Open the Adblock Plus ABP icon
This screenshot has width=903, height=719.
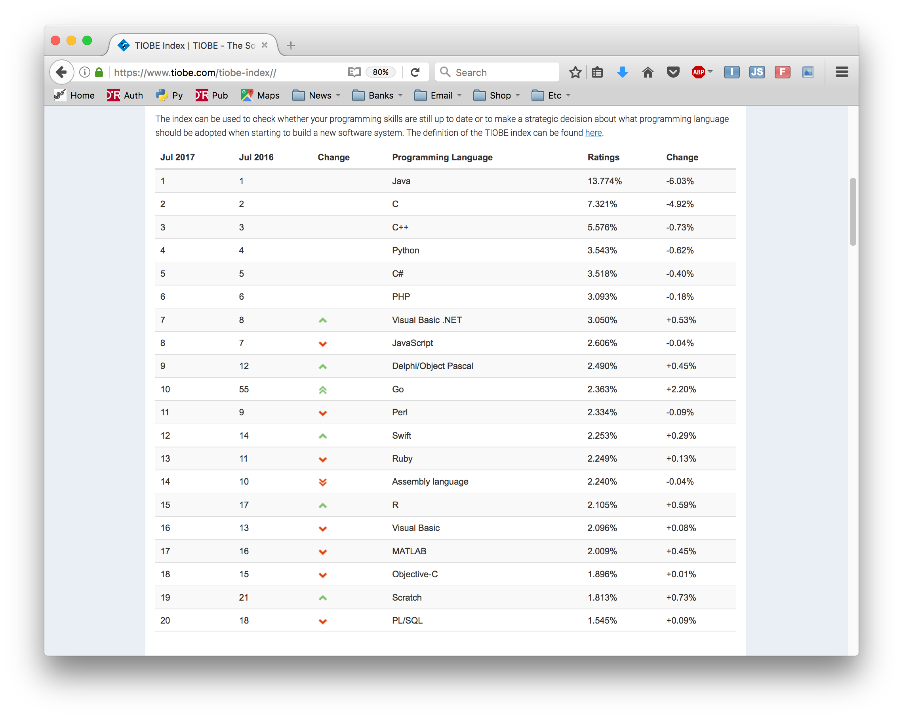[x=698, y=72]
